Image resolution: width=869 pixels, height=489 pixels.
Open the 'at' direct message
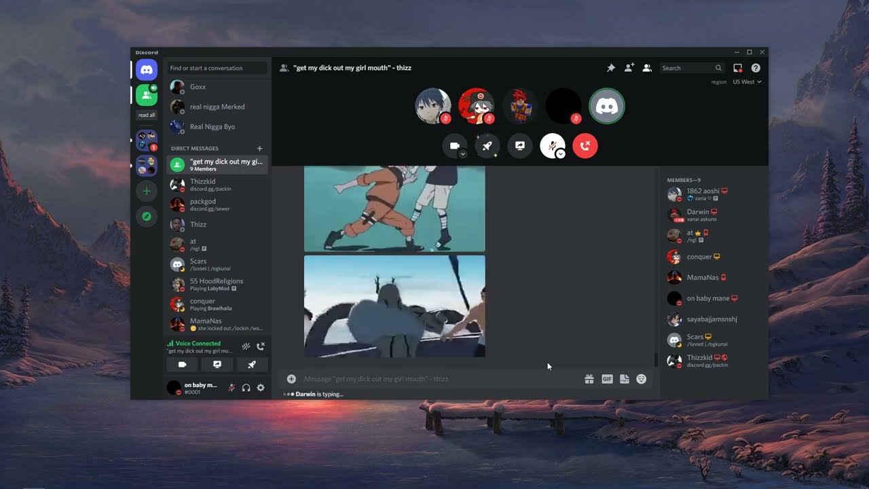point(217,244)
